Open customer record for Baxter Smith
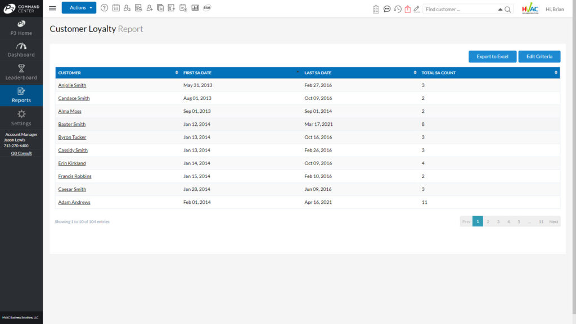Image resolution: width=576 pixels, height=324 pixels. (x=71, y=124)
